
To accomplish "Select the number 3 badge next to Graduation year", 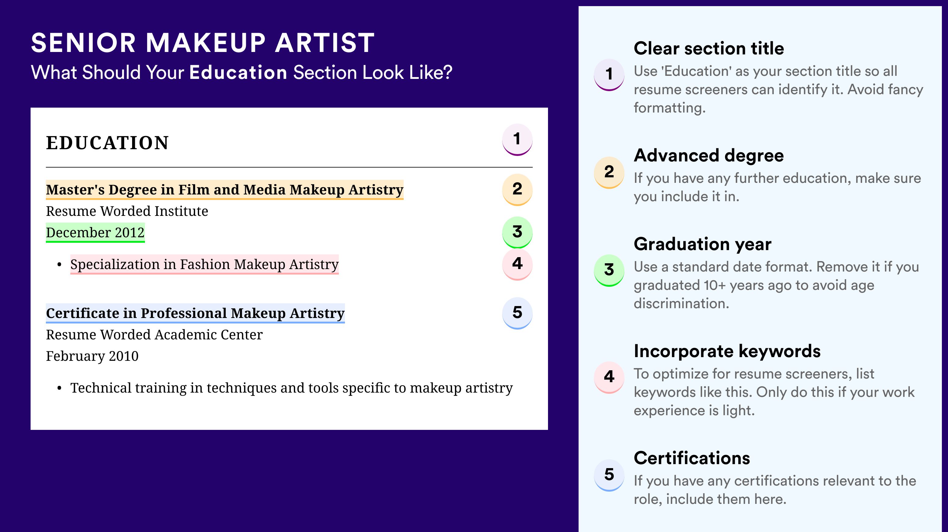I will (609, 270).
